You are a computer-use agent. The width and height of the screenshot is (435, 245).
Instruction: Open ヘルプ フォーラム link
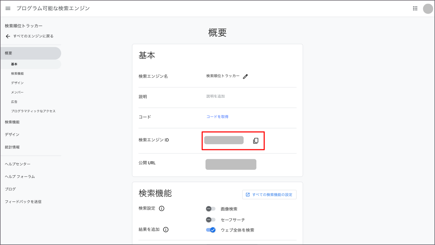pyautogui.click(x=20, y=177)
